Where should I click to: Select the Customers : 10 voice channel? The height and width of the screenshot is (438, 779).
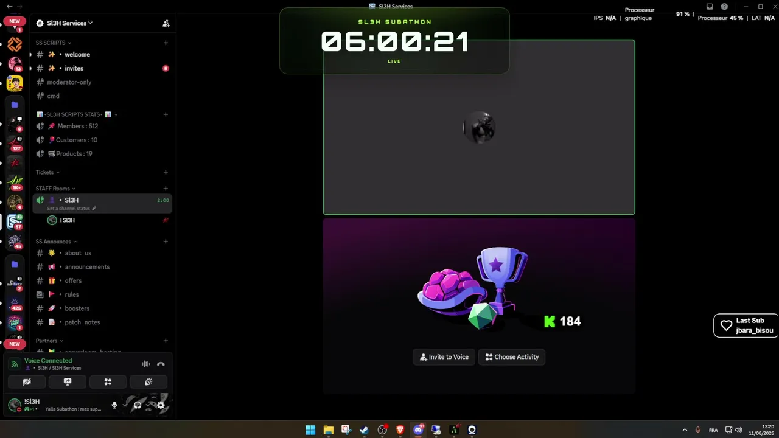point(102,140)
